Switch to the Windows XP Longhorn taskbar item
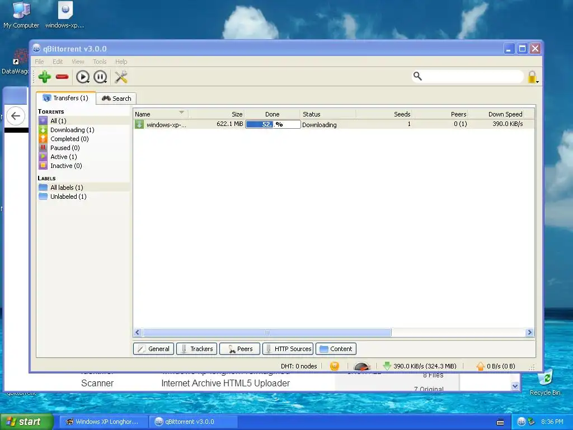Image resolution: width=573 pixels, height=430 pixels. point(104,422)
